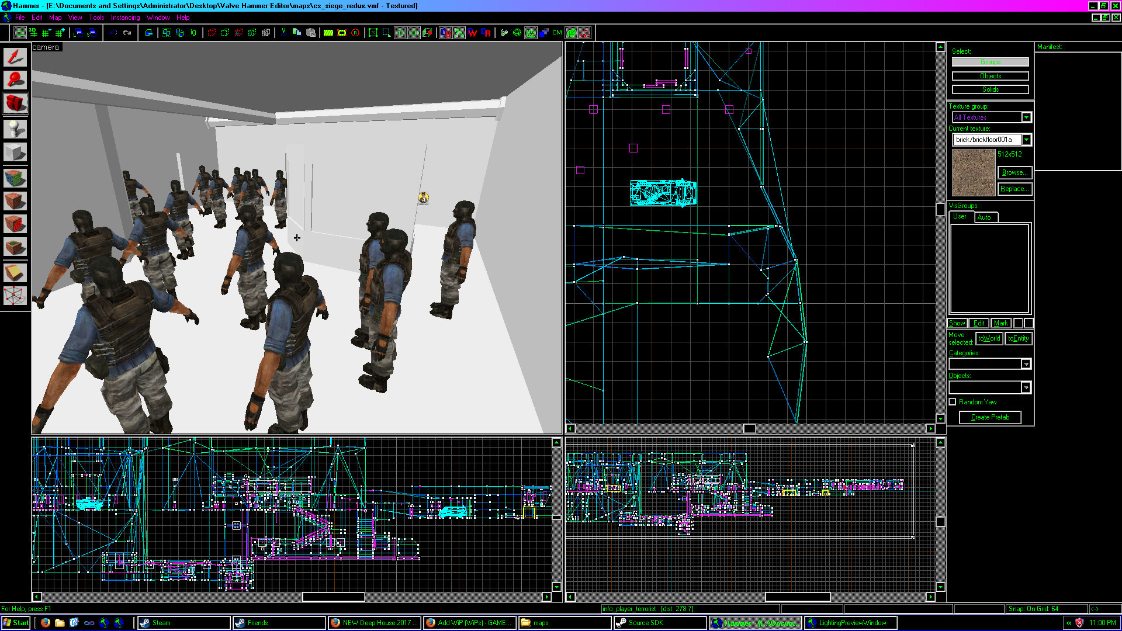The image size is (1122, 631).
Task: Select the Entity tool
Action: (15, 129)
